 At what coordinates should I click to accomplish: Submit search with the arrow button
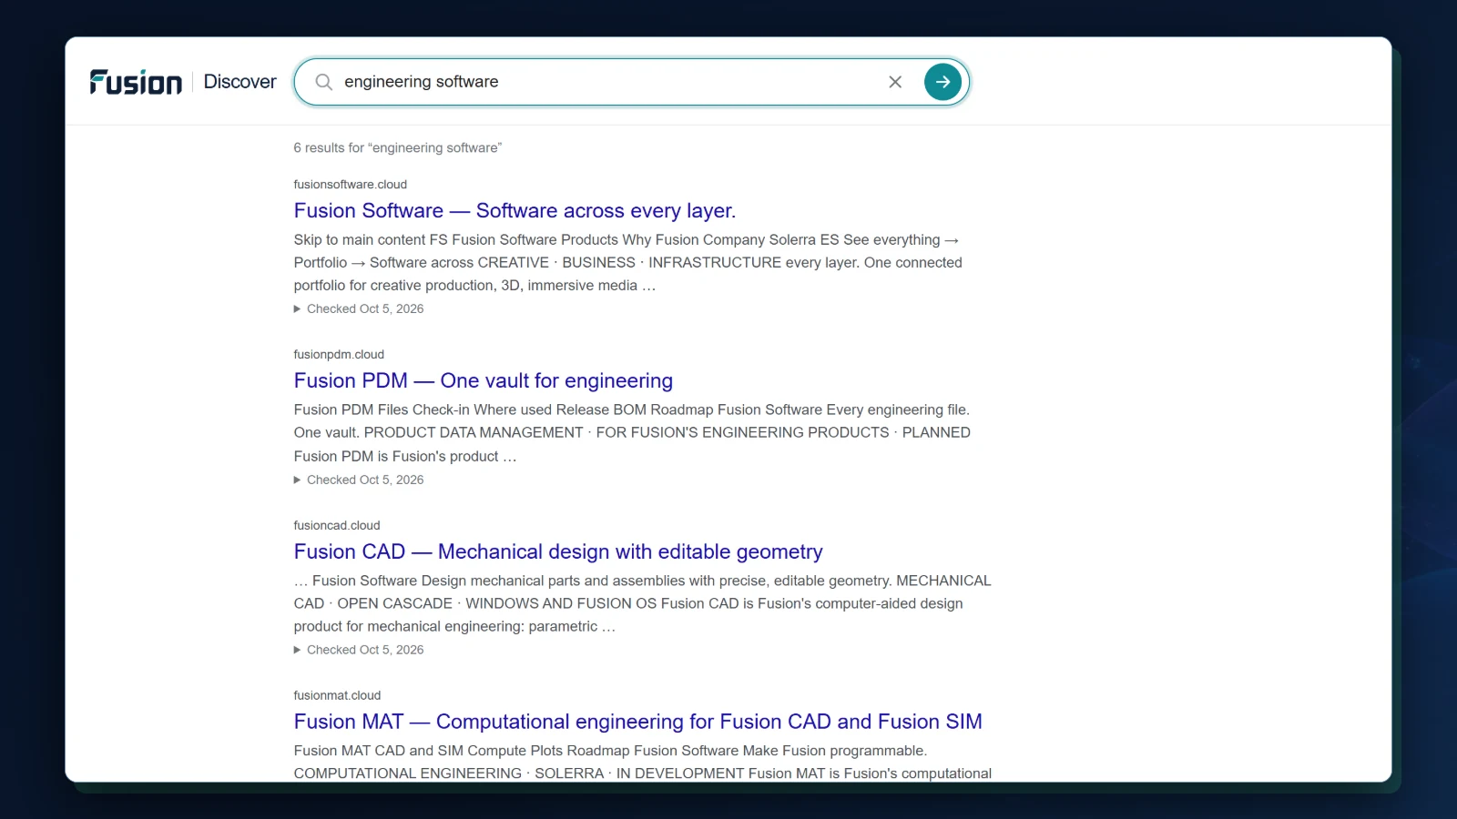942,82
